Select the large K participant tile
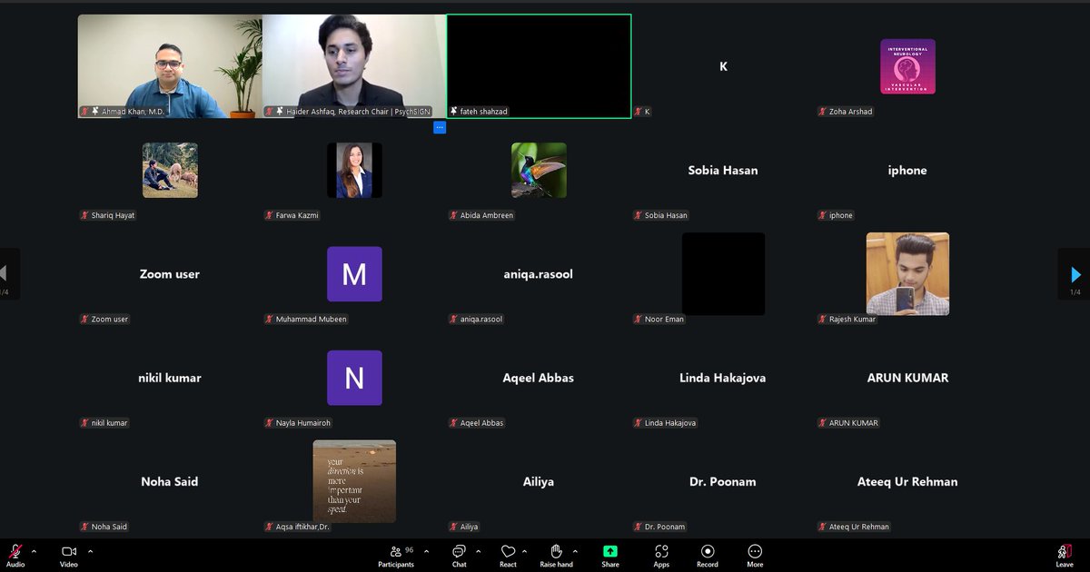Viewport: 1090px width, 572px height. (723, 66)
